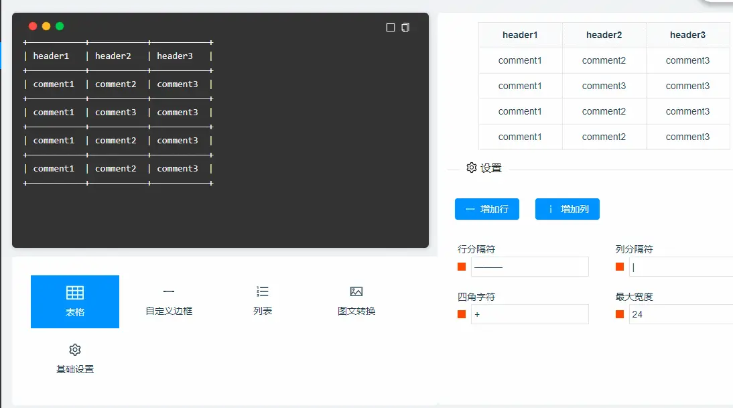
Task: Open the 图文转换 tab
Action: tap(356, 301)
